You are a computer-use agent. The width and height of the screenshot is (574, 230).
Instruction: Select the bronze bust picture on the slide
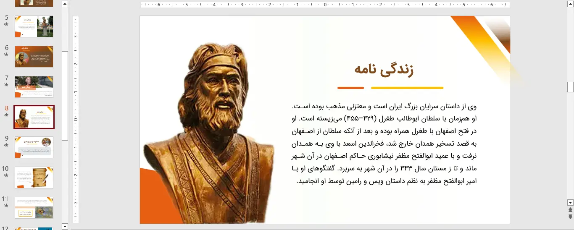pos(209,132)
